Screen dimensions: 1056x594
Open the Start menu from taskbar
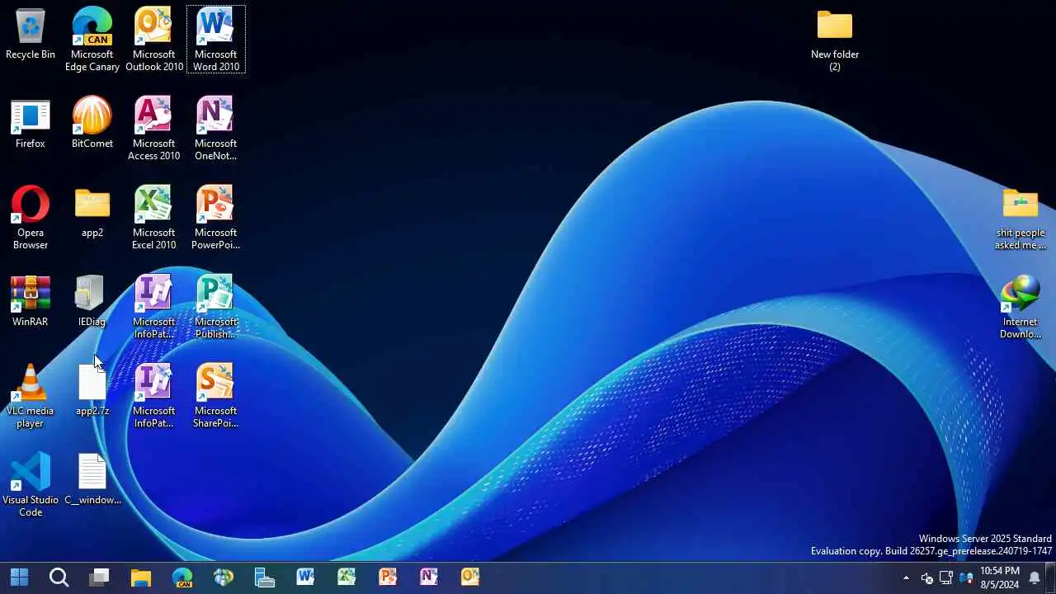point(19,577)
